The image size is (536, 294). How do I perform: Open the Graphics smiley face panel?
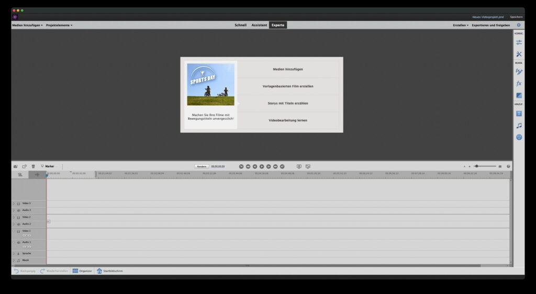(519, 137)
